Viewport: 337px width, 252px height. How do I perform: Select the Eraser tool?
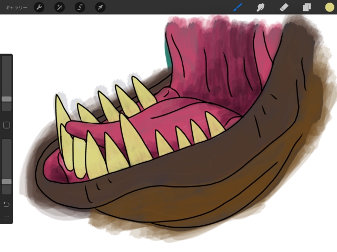(283, 7)
